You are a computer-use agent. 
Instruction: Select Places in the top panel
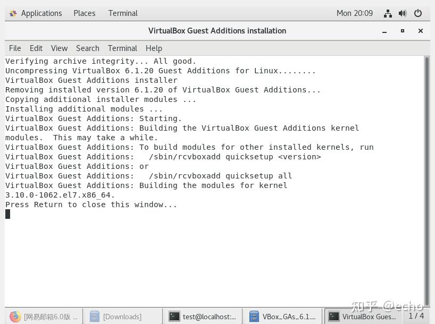click(x=84, y=13)
